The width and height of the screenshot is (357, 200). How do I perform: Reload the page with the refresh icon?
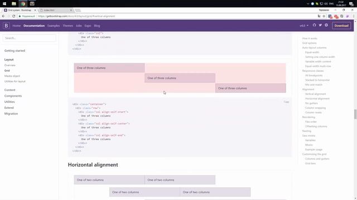coord(13,16)
